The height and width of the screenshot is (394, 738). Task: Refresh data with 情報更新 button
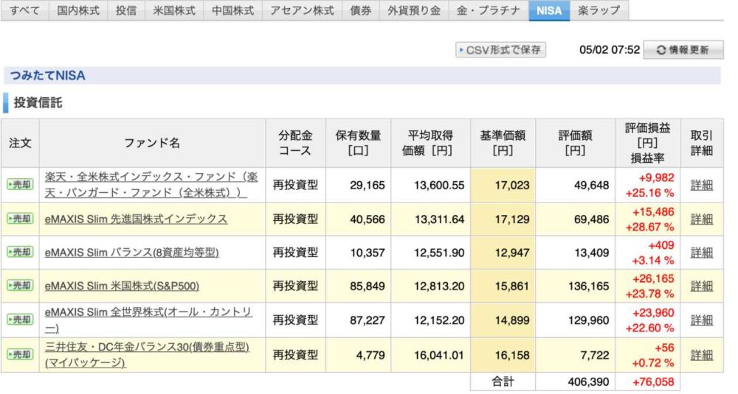pyautogui.click(x=683, y=50)
